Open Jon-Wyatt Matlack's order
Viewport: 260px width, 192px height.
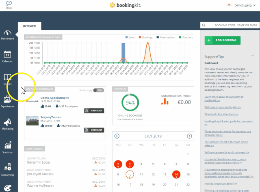(x=66, y=172)
